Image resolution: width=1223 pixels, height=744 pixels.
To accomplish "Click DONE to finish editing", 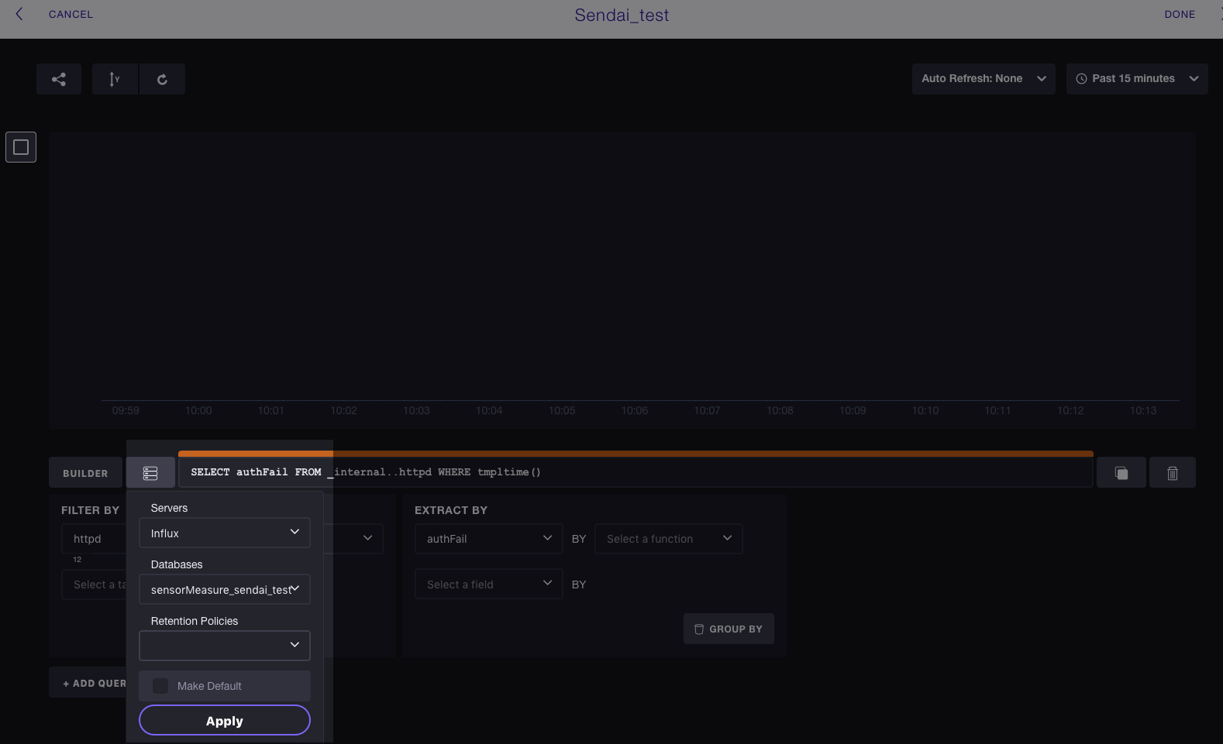I will 1180,14.
